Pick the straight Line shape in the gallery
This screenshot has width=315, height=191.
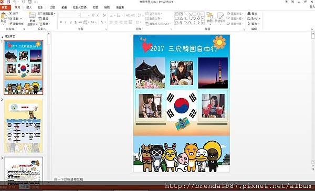point(185,14)
